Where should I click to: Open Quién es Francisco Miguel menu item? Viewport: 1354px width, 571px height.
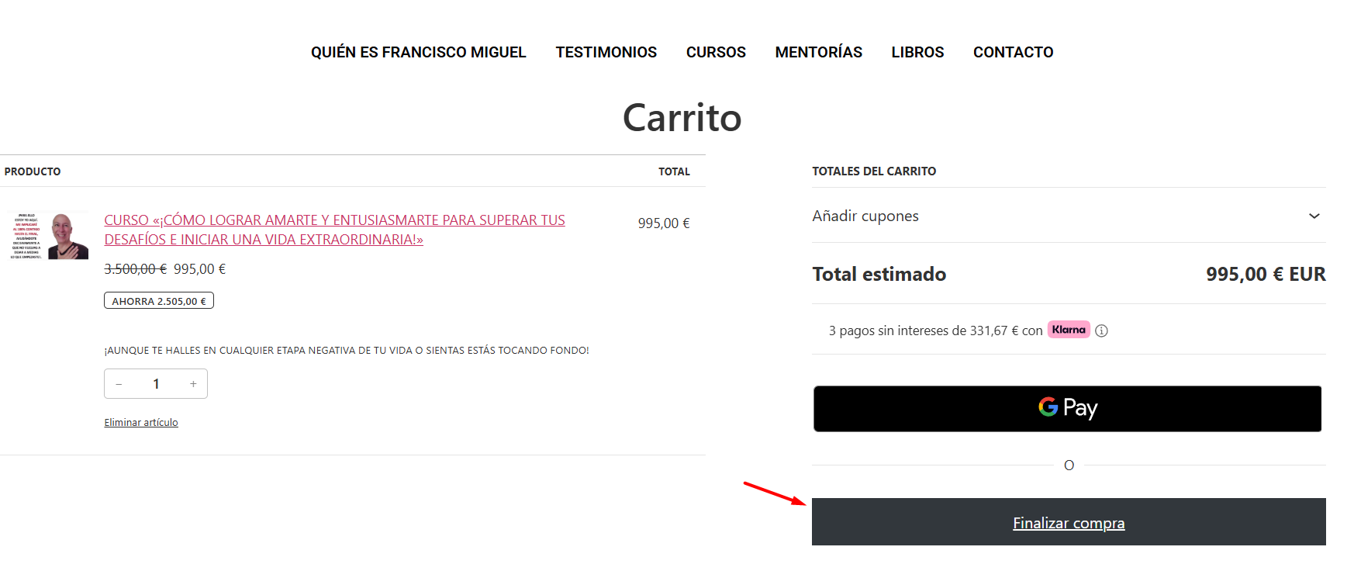418,52
